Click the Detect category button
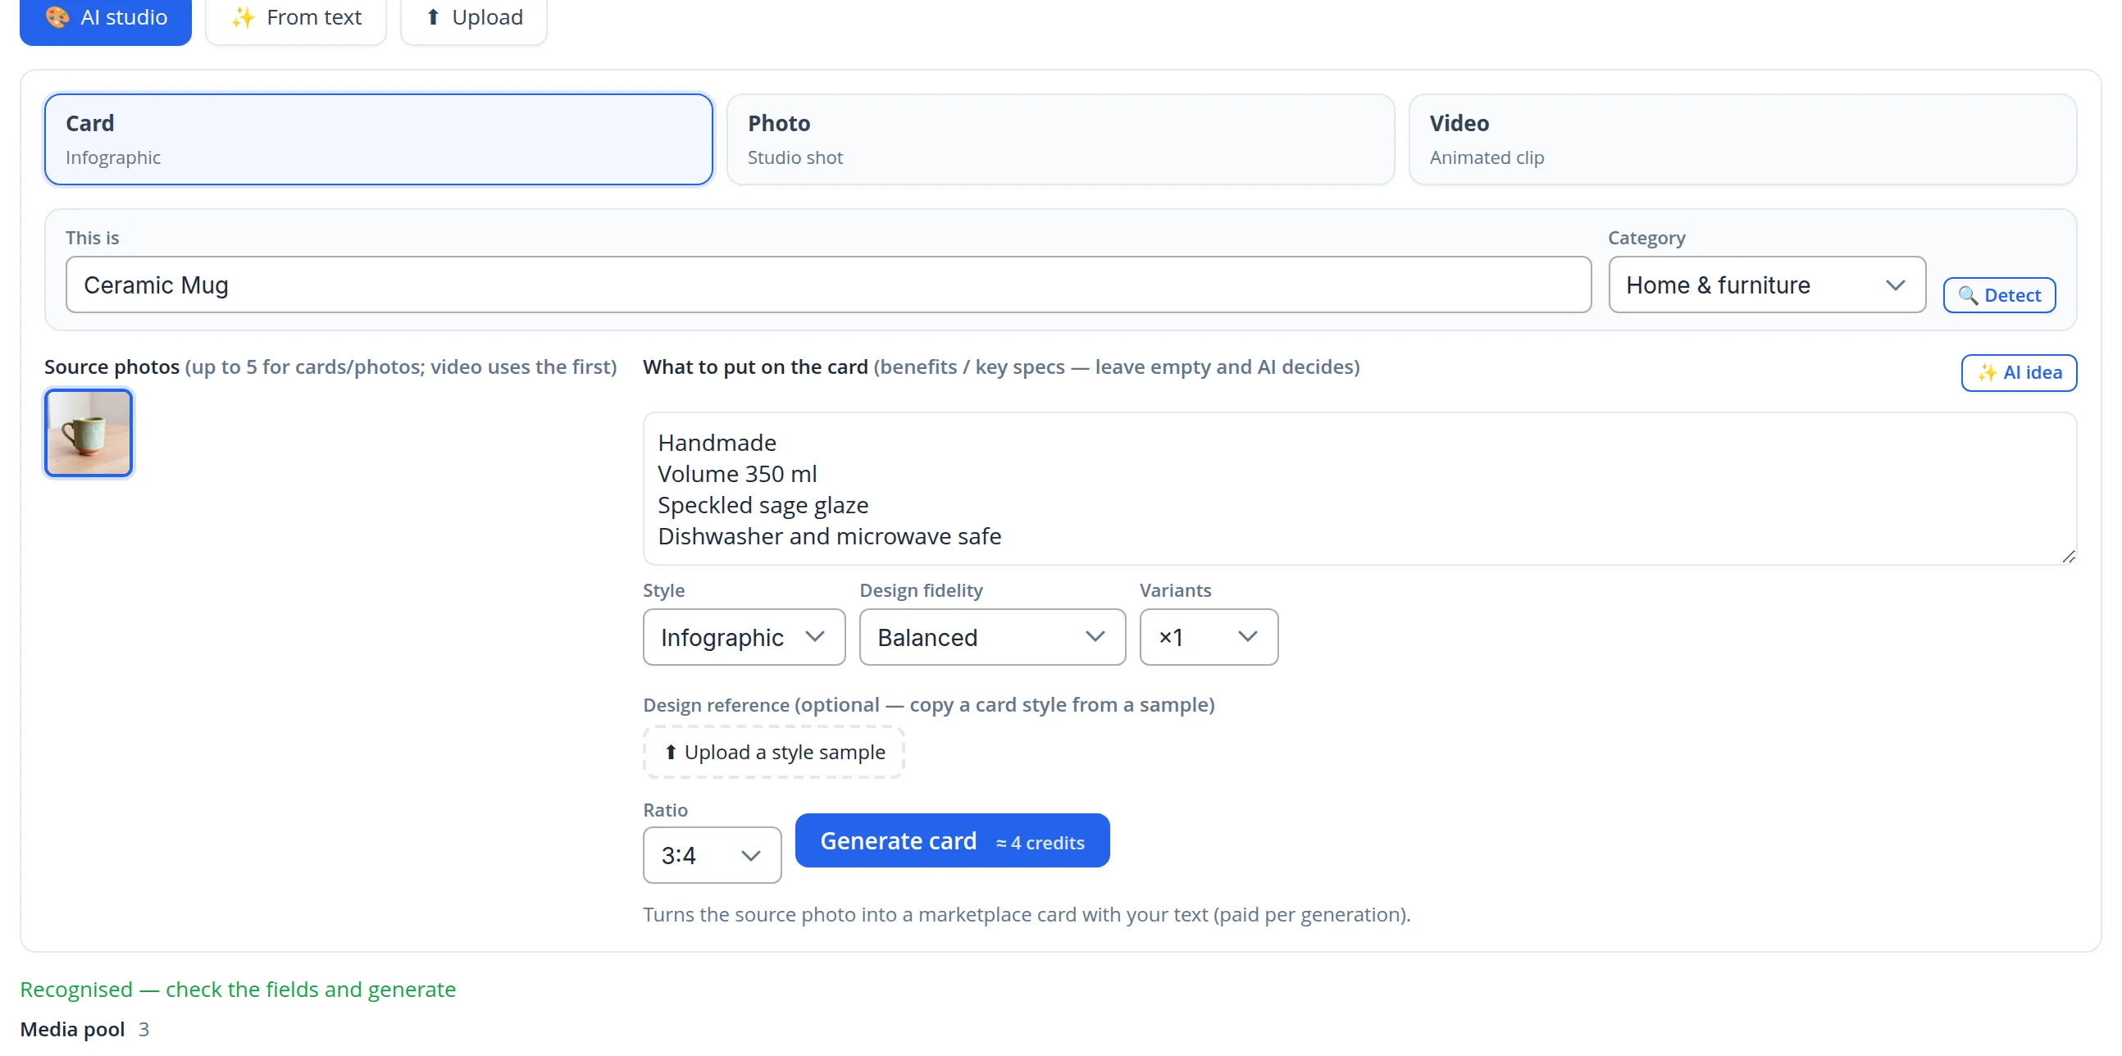 1998,296
